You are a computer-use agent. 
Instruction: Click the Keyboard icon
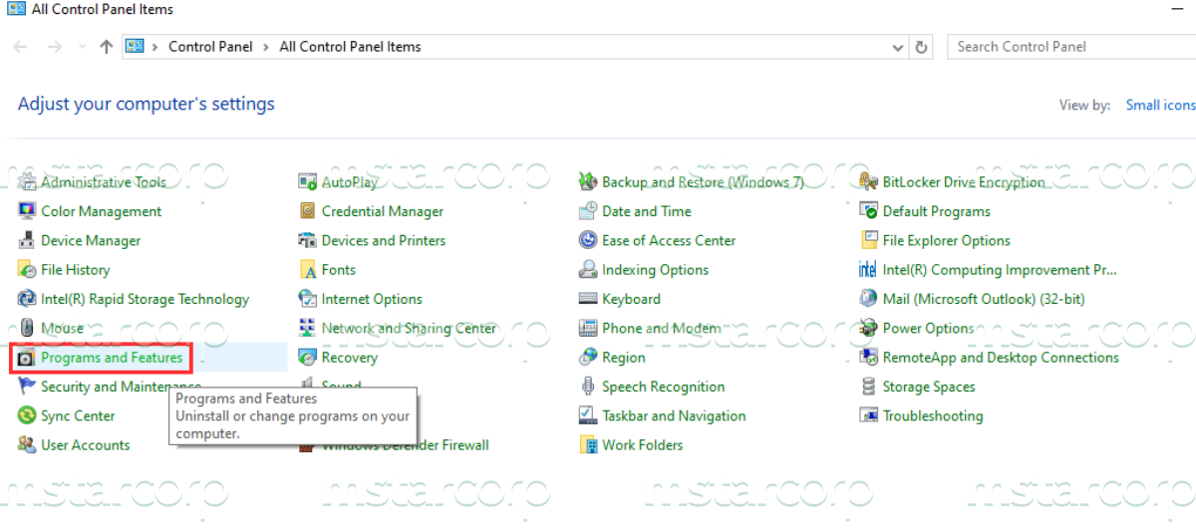tap(588, 299)
